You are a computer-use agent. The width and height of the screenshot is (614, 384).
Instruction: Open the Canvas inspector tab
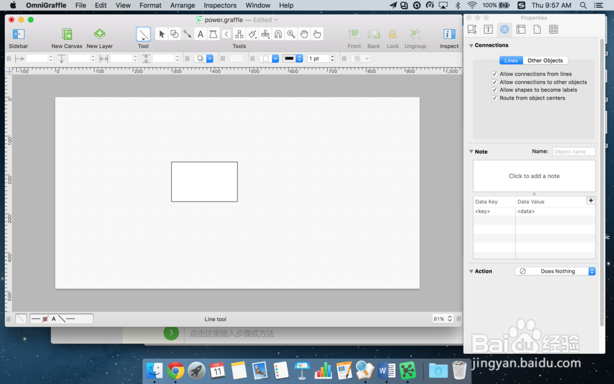click(521, 29)
